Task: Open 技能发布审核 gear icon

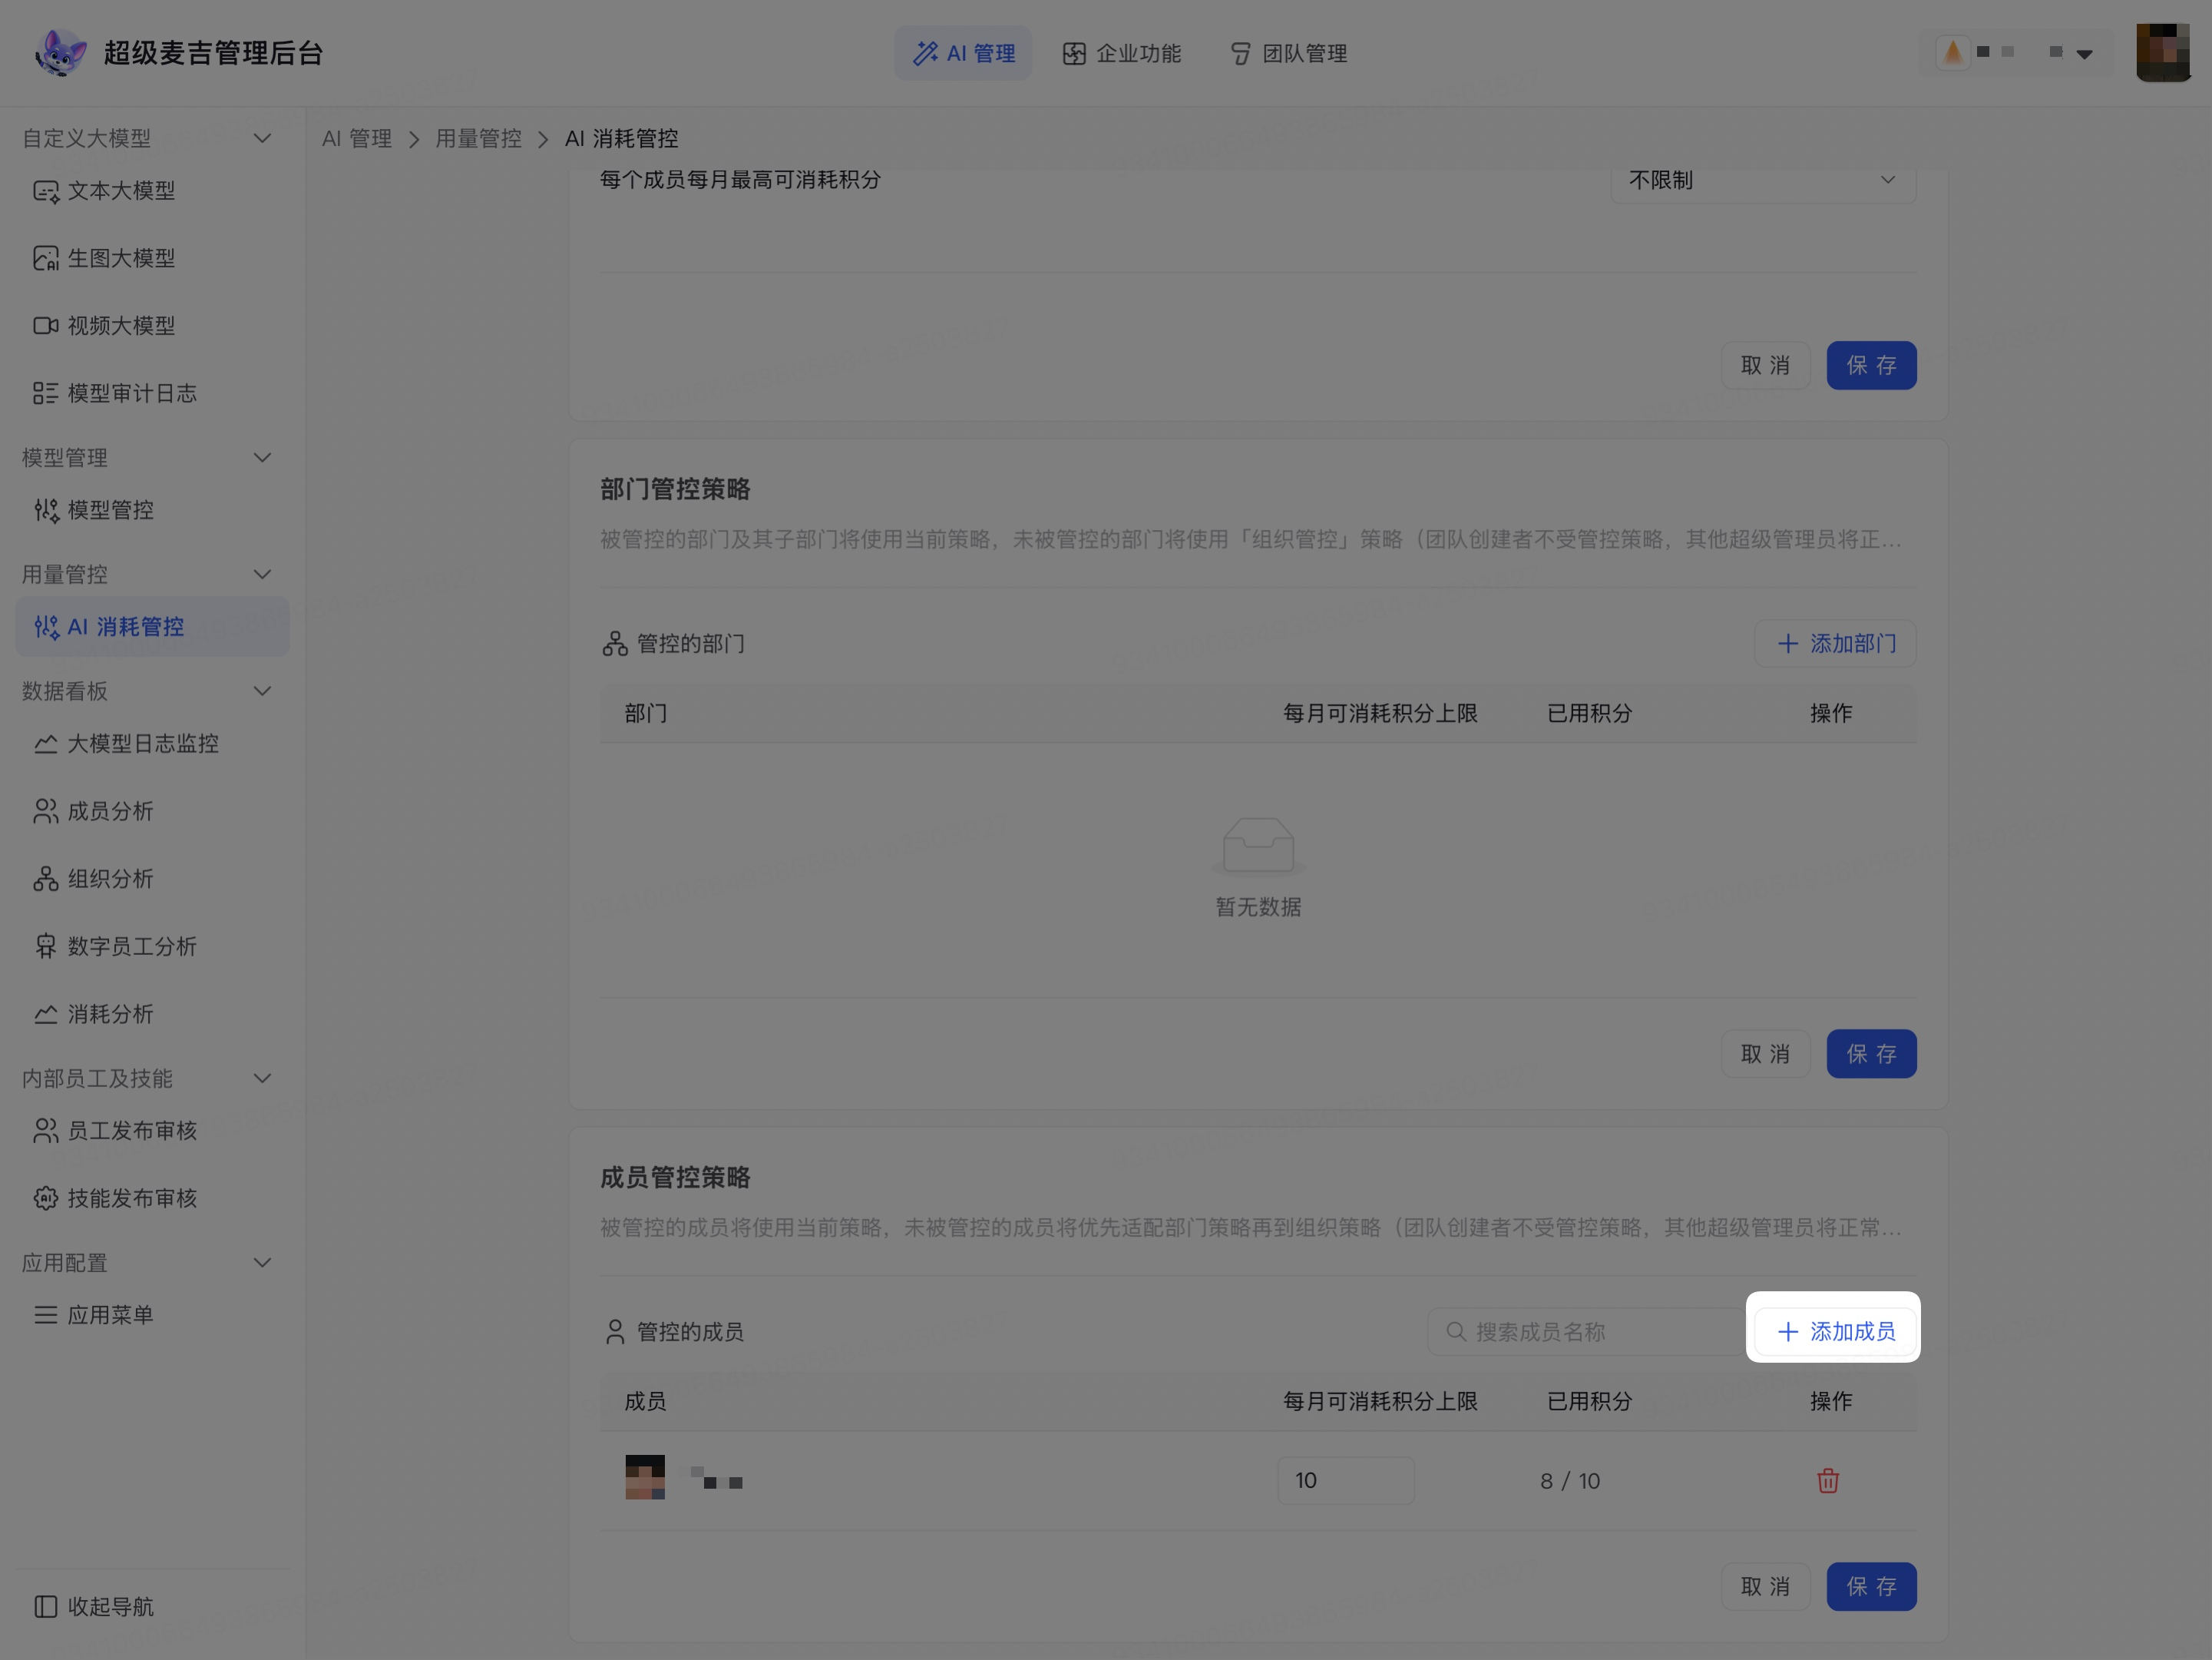Action: [46, 1198]
